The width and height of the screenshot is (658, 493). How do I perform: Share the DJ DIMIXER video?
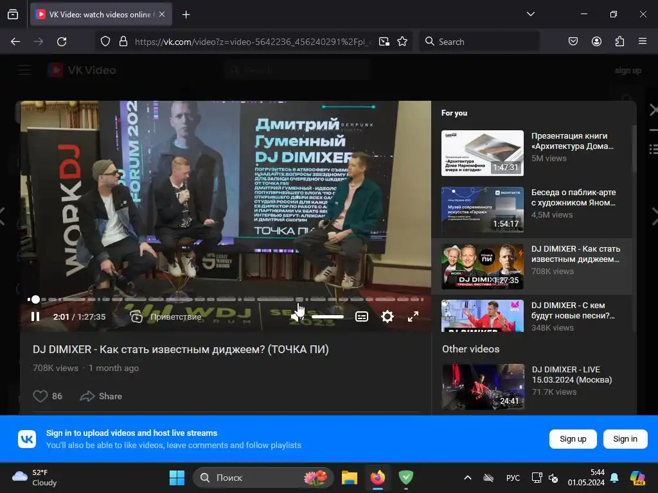pyautogui.click(x=101, y=396)
